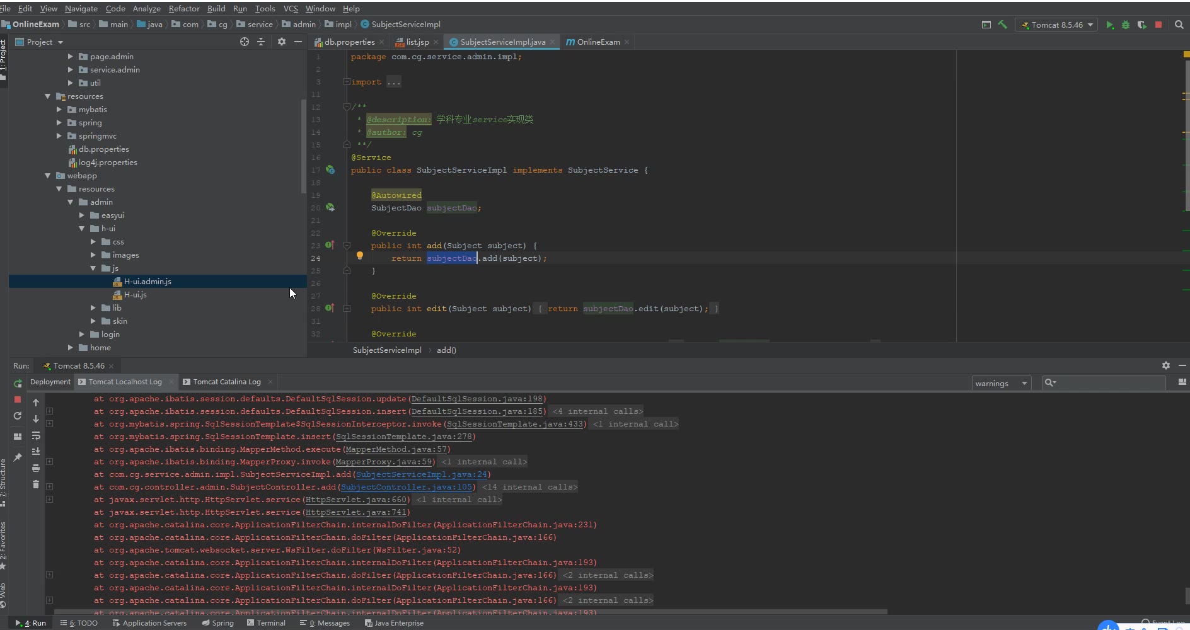Follow the SubjectController.java:105 stack trace link
1190x630 pixels.
[407, 487]
